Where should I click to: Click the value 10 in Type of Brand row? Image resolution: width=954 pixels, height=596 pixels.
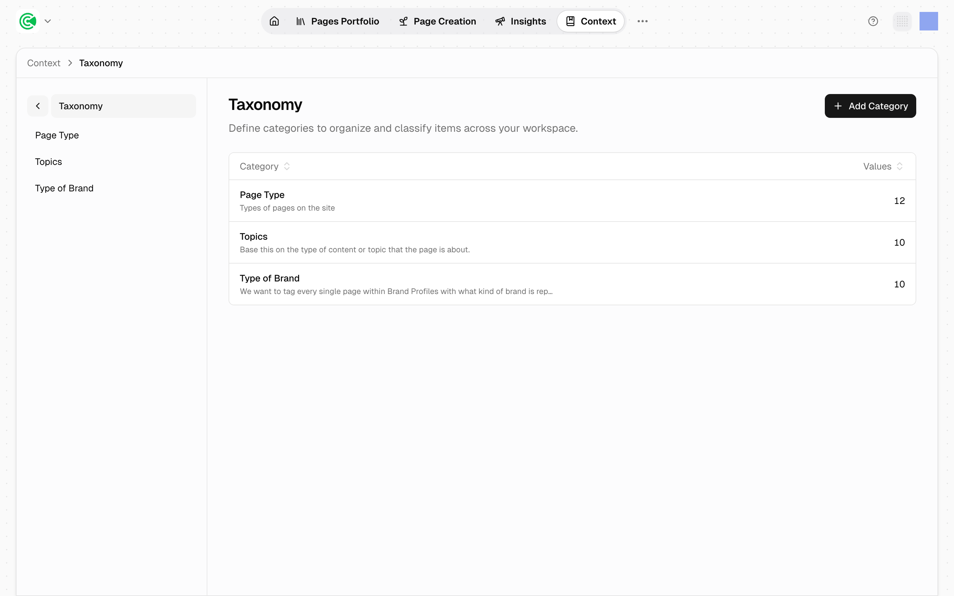899,284
